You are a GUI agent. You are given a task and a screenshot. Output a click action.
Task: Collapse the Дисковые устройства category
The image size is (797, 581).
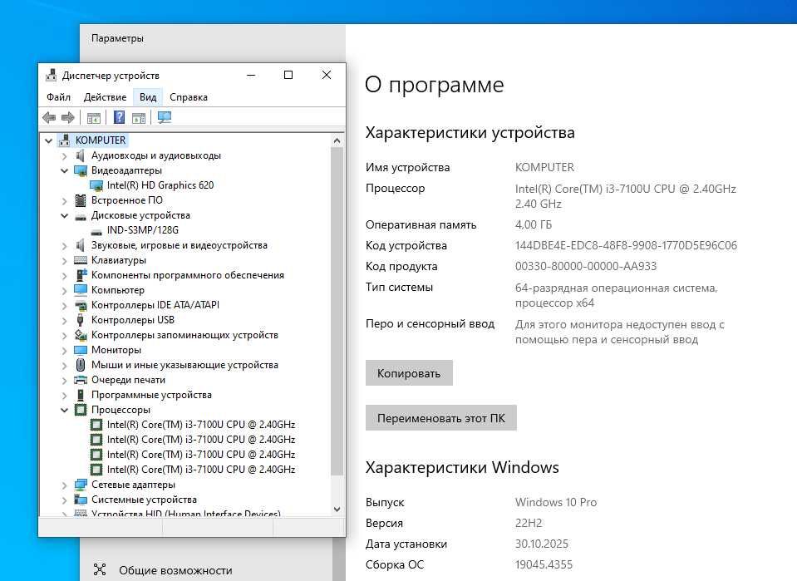click(65, 215)
